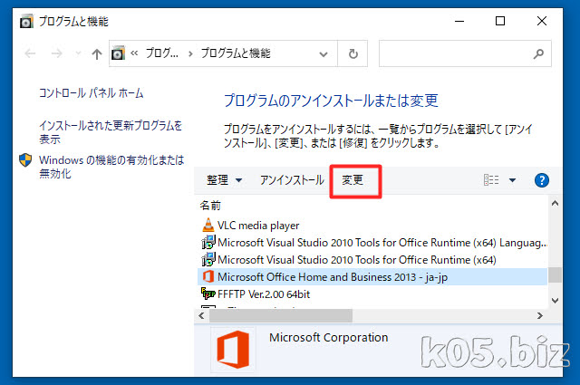This screenshot has width=580, height=385.
Task: Open the view options dropdown arrow
Action: coord(512,180)
